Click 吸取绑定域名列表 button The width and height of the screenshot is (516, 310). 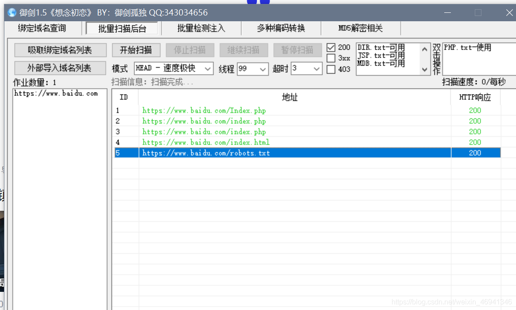pos(60,50)
